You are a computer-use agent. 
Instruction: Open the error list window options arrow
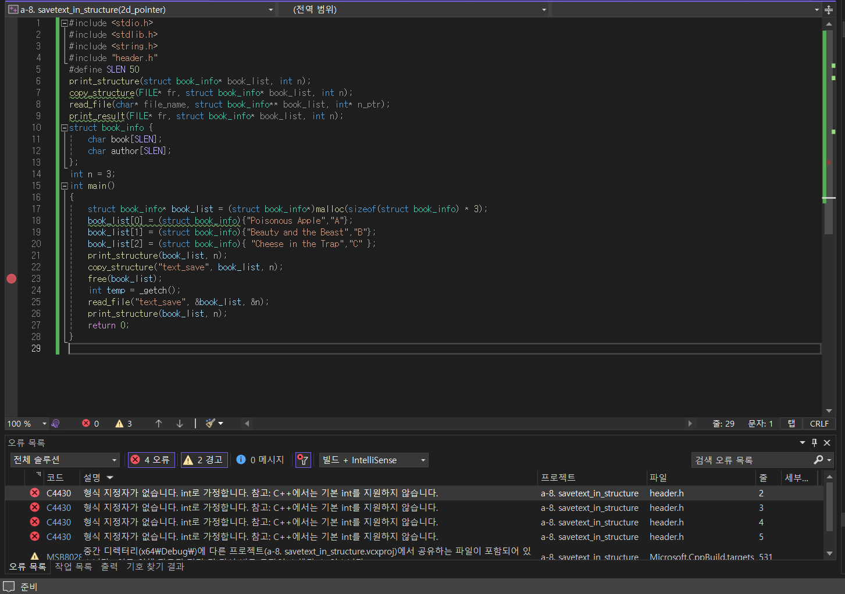[803, 443]
